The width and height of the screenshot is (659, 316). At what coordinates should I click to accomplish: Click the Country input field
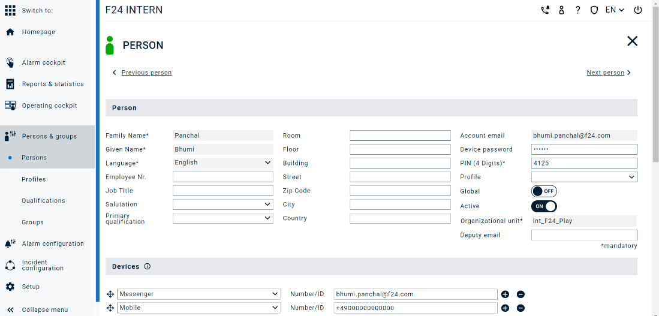(400, 218)
